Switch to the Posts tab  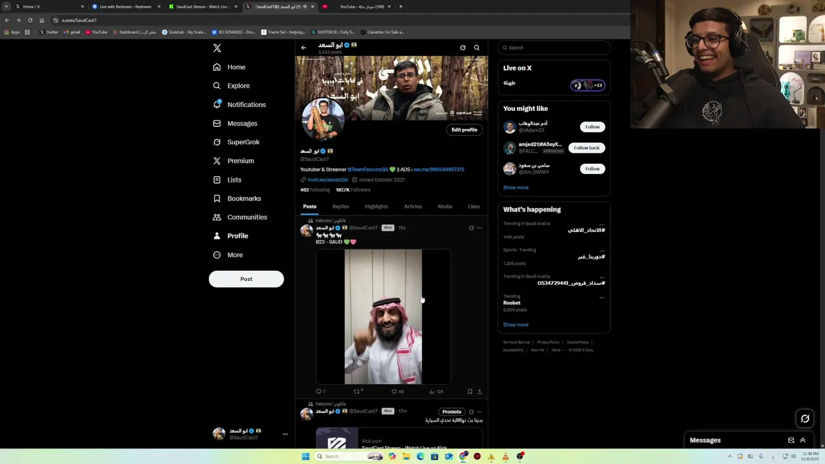point(310,207)
